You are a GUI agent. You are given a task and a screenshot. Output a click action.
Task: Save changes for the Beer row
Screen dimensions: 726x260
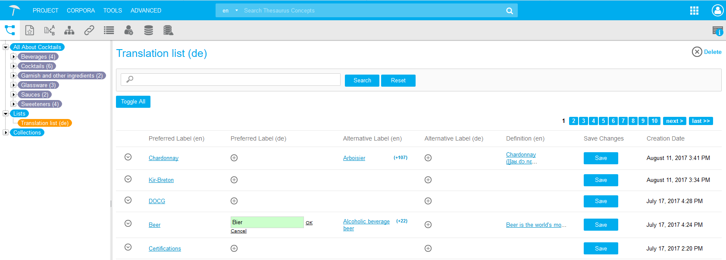[601, 225]
